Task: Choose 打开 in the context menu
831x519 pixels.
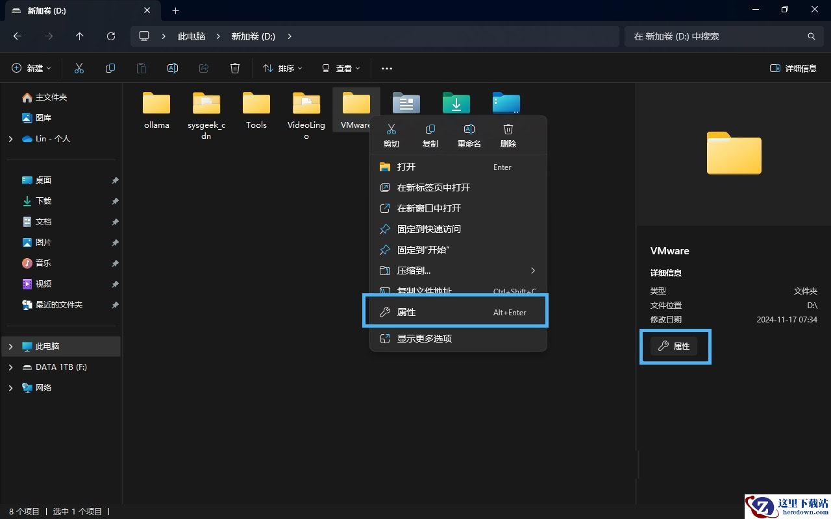Action: click(458, 167)
